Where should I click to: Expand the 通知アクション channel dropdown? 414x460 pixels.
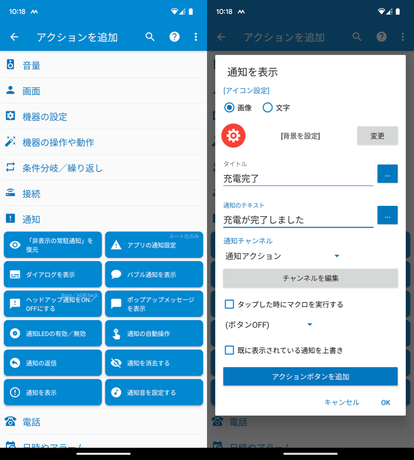[x=283, y=256]
